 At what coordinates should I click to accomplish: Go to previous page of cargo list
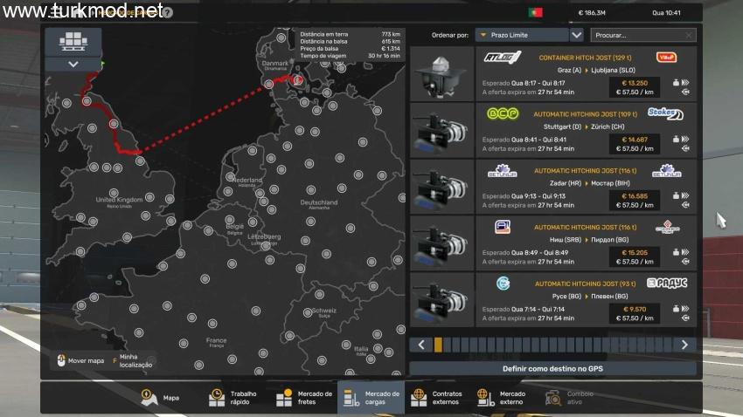click(x=421, y=345)
